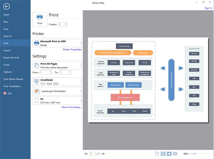Click the Sign In link

(208, 8)
